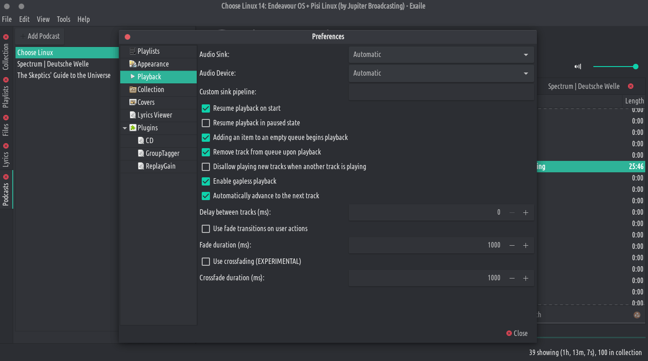
Task: Click the Covers icon in preferences list
Action: click(x=133, y=103)
